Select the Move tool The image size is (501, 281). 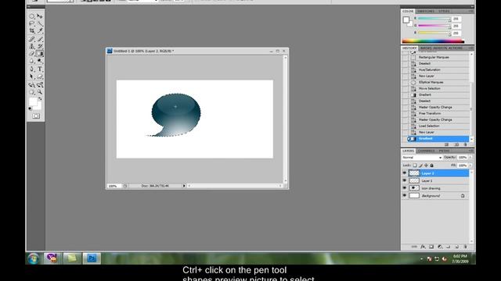pos(40,16)
